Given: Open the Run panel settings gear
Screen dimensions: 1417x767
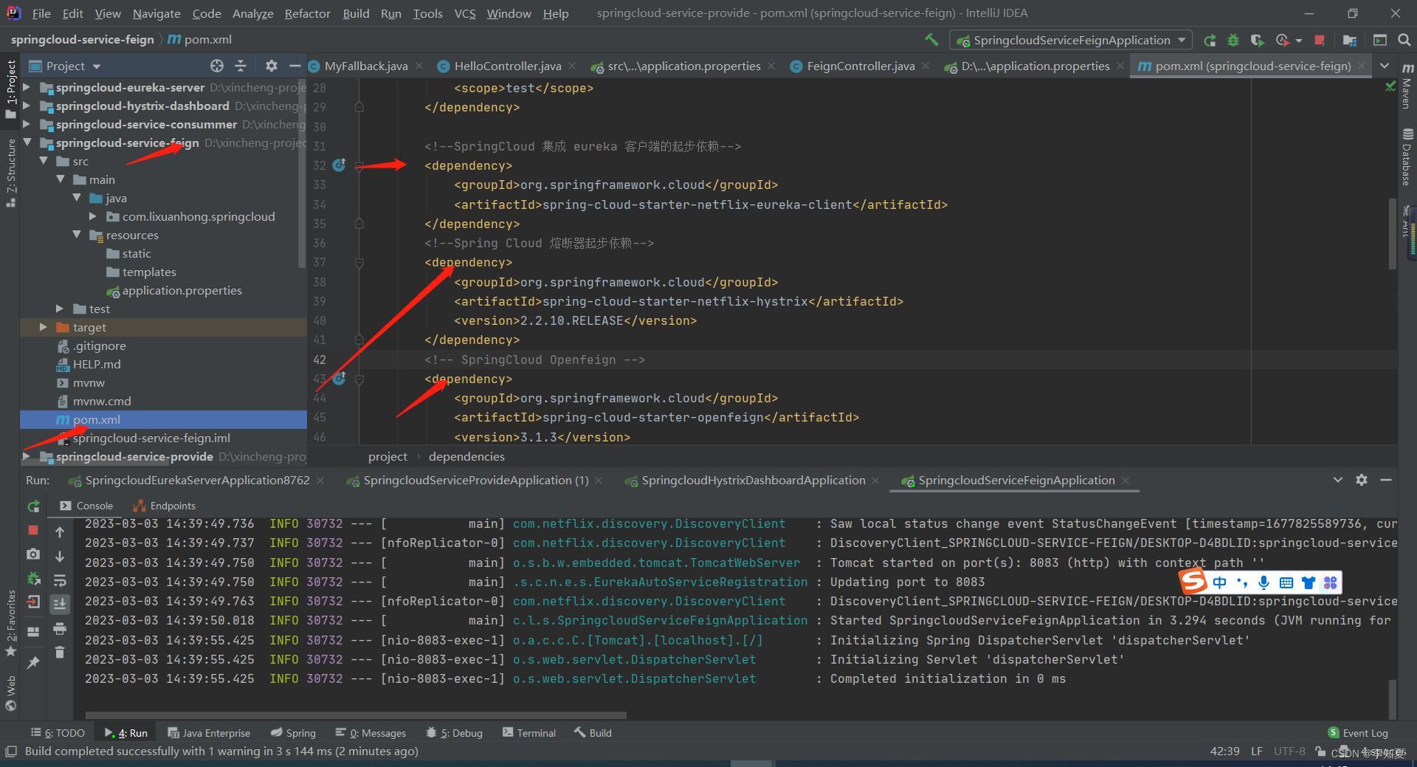Looking at the screenshot, I should pyautogui.click(x=1362, y=480).
